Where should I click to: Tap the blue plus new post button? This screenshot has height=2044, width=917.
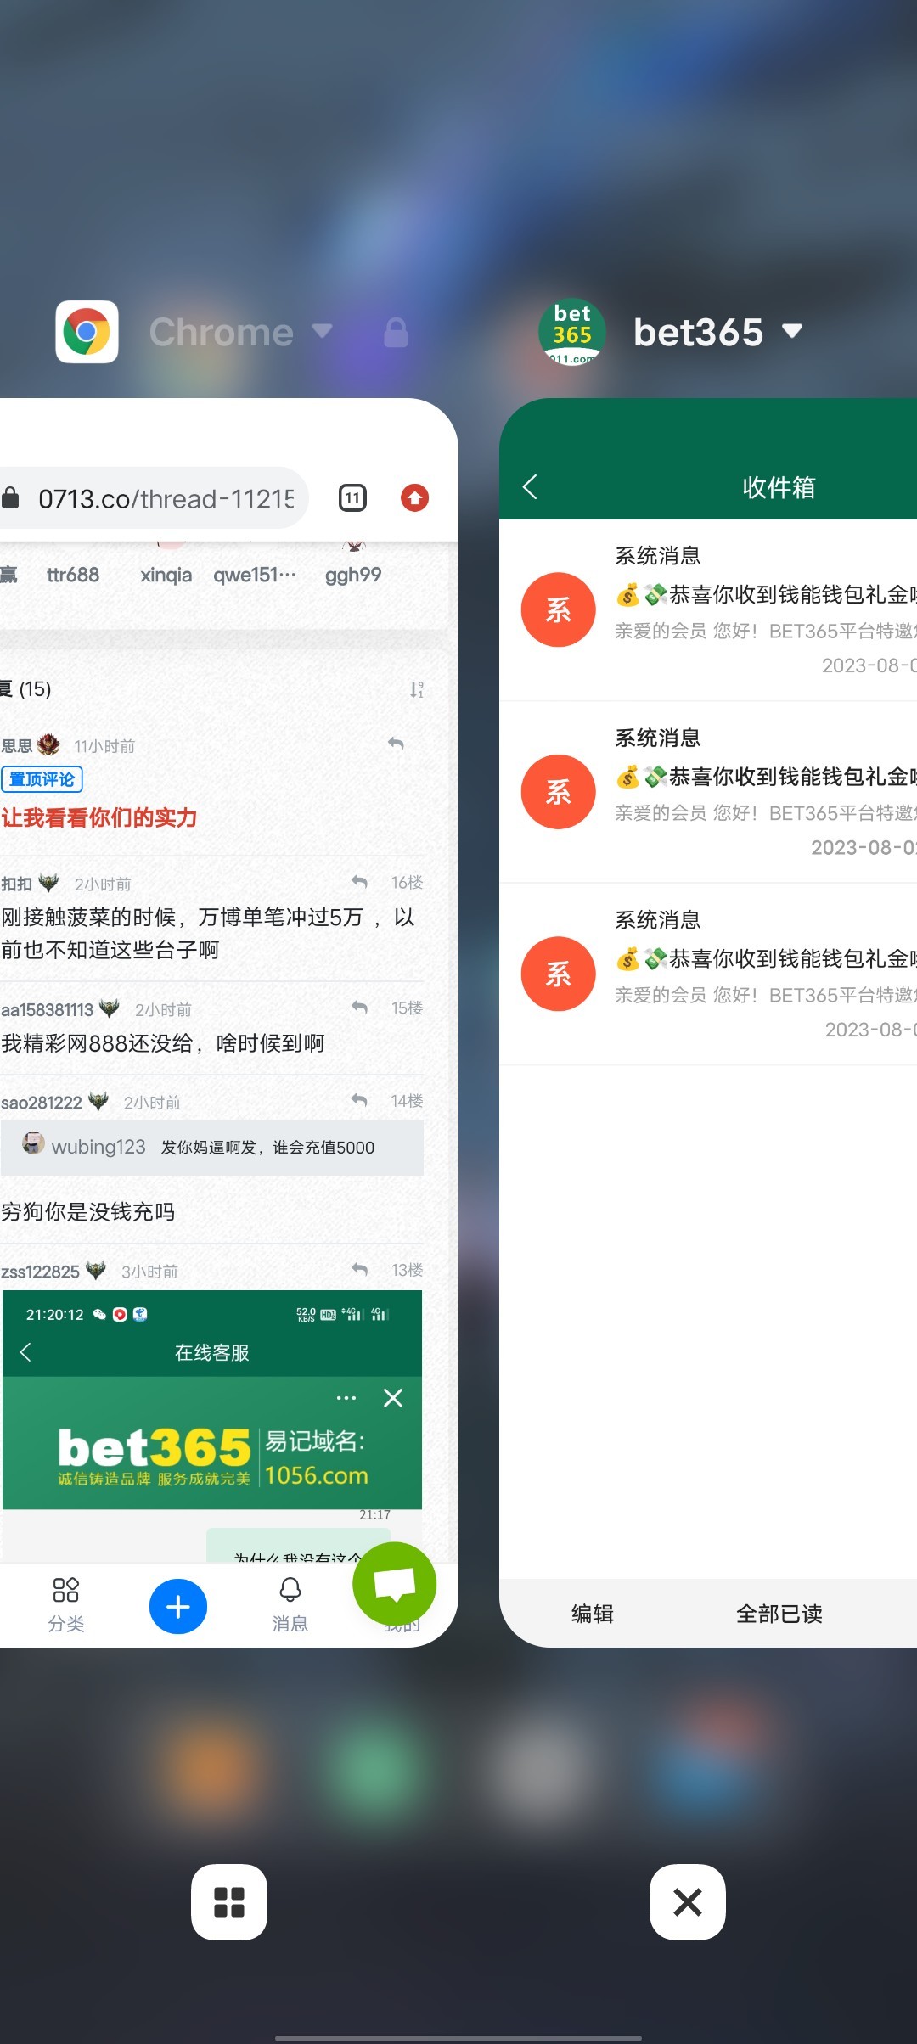pos(178,1606)
